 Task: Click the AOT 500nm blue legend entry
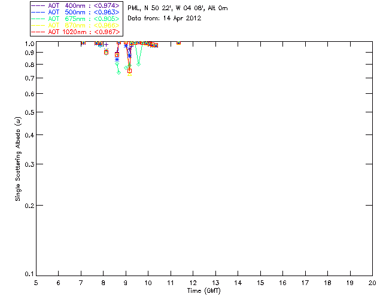(76, 12)
